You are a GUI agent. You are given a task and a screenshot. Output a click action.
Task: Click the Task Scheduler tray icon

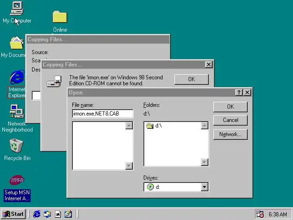(260, 214)
